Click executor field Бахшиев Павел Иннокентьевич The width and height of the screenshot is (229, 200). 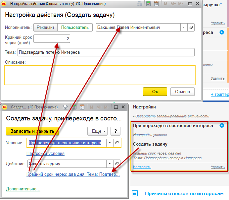tap(138, 28)
